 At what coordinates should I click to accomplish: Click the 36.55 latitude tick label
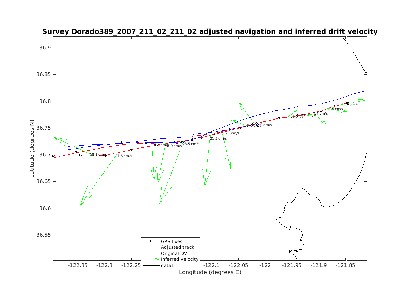[x=43, y=235]
